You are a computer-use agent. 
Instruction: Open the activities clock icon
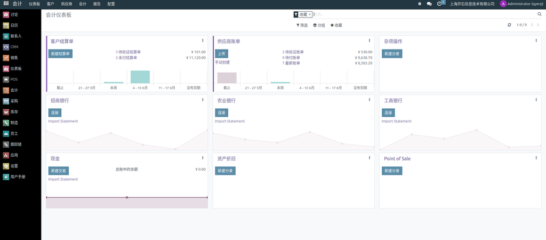tap(439, 4)
